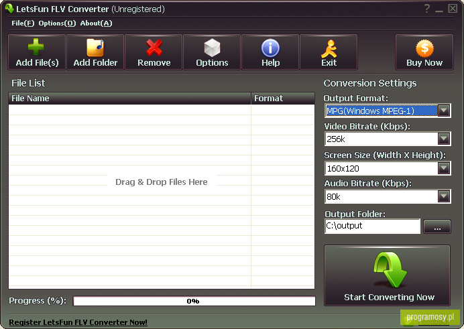Click the LetsFun app logo in title bar
This screenshot has height=329, width=464.
point(9,8)
